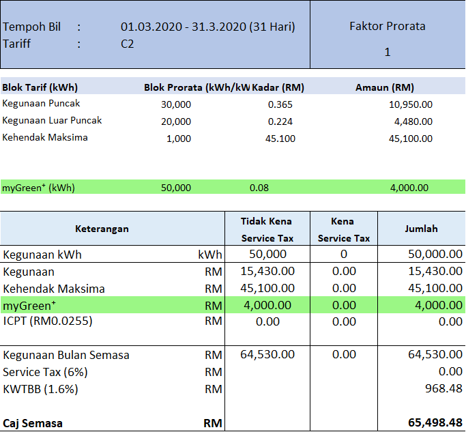Screen dimensions: 466x432
Task: Click the kWh unit in Kegunaan kWh row
Action: pyautogui.click(x=210, y=255)
